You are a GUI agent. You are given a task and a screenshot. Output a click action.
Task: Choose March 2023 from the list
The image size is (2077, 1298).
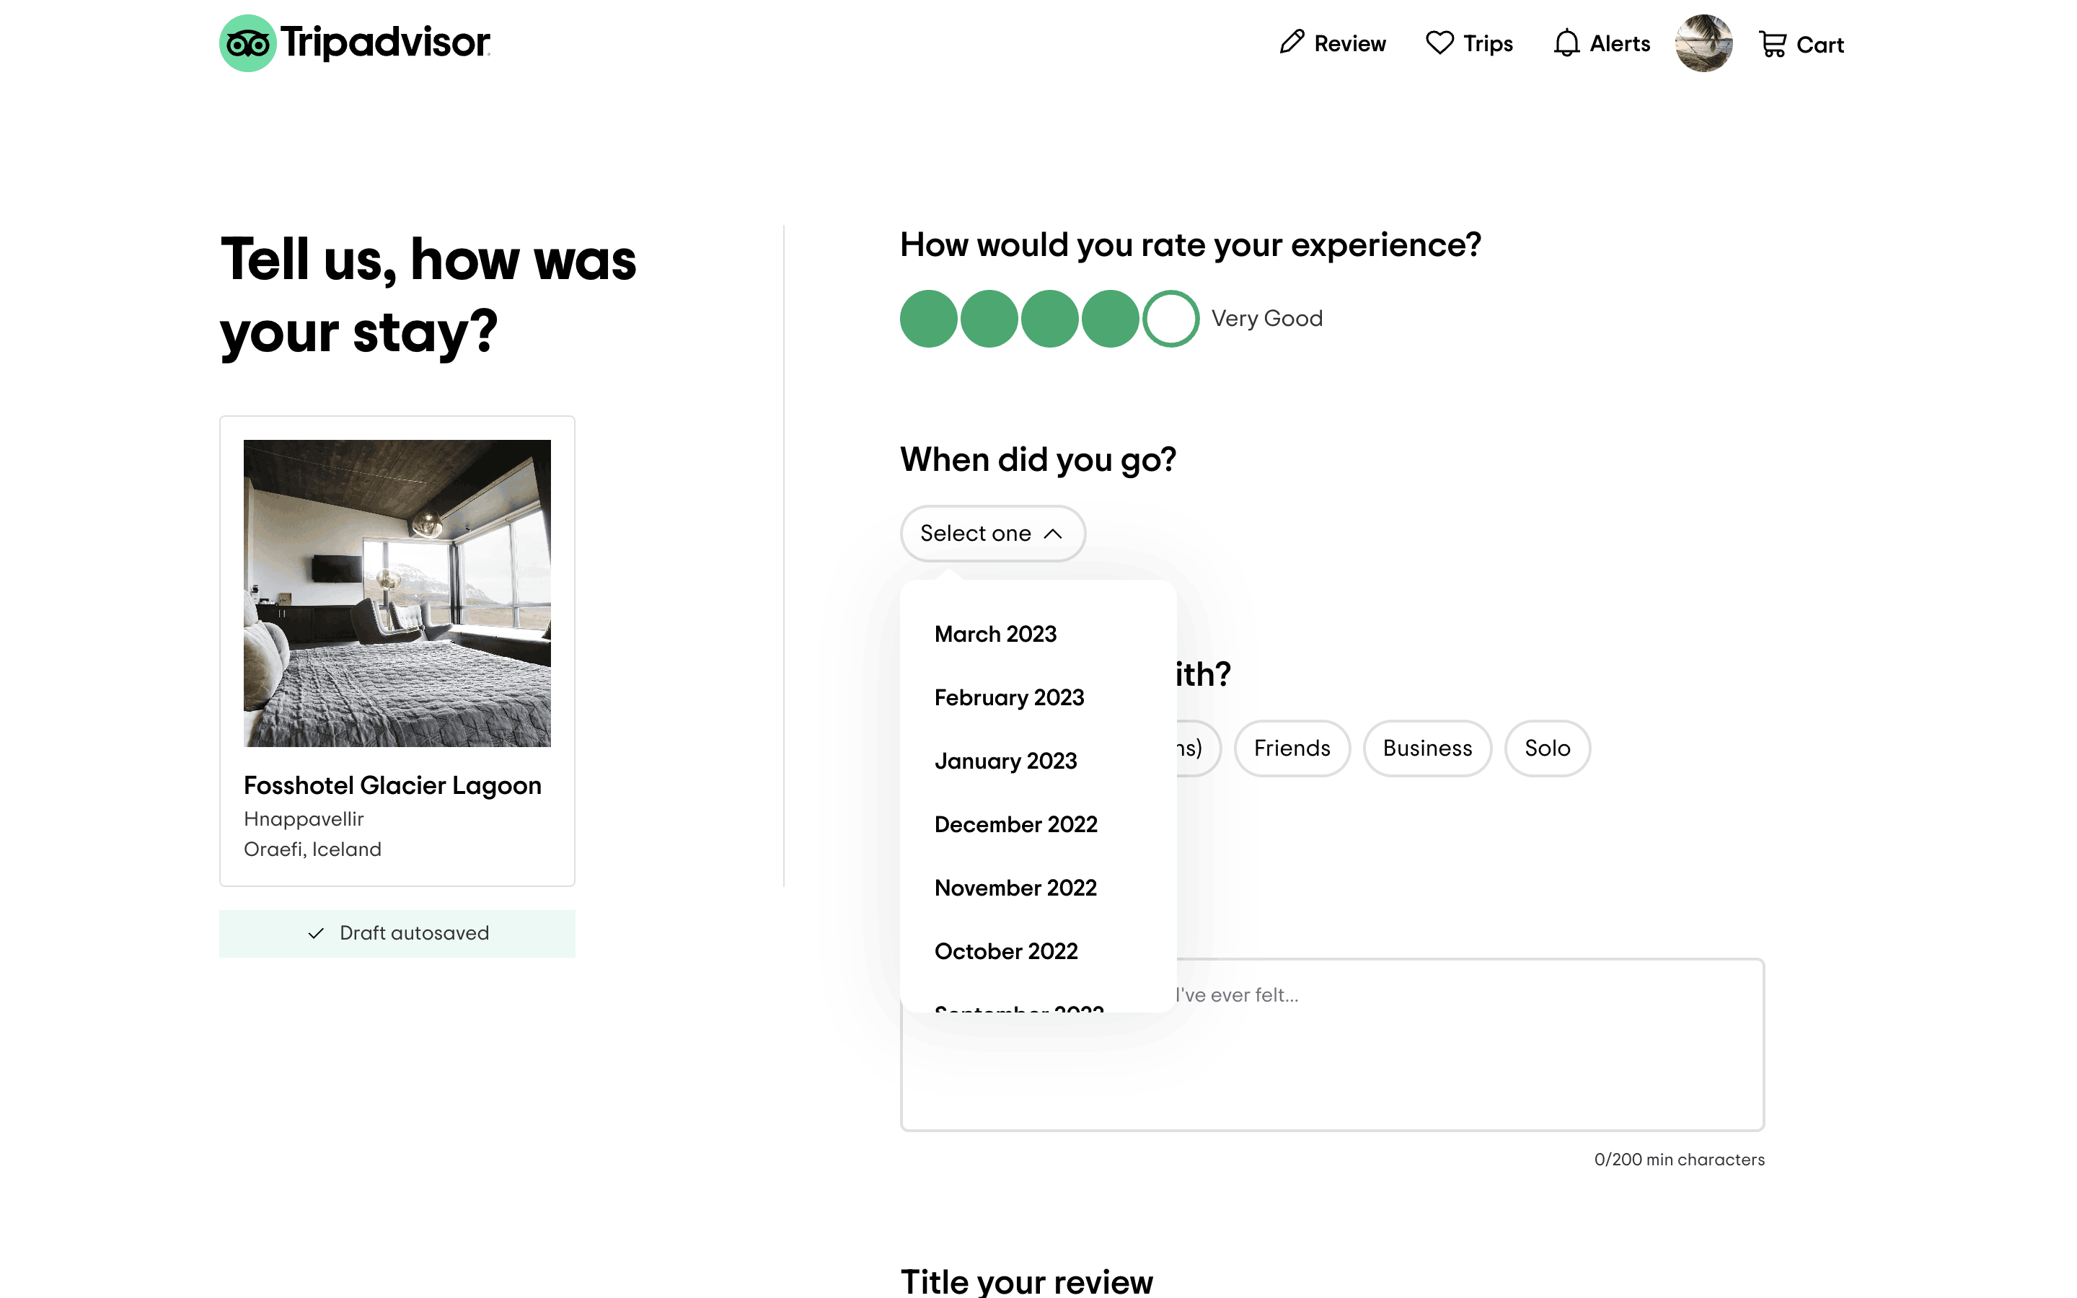(995, 634)
